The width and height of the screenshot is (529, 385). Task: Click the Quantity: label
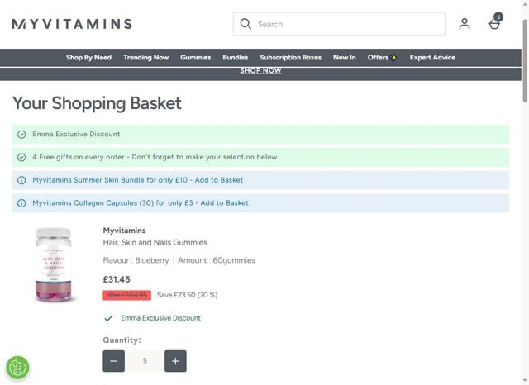122,340
